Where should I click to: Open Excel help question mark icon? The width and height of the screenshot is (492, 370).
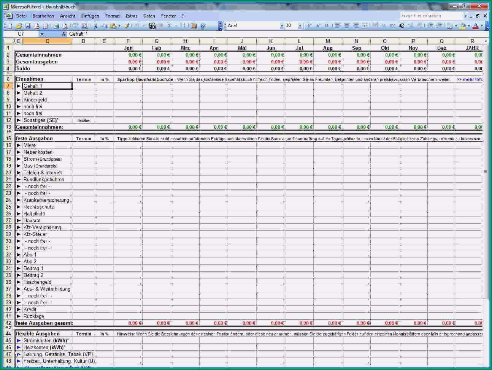(203, 26)
